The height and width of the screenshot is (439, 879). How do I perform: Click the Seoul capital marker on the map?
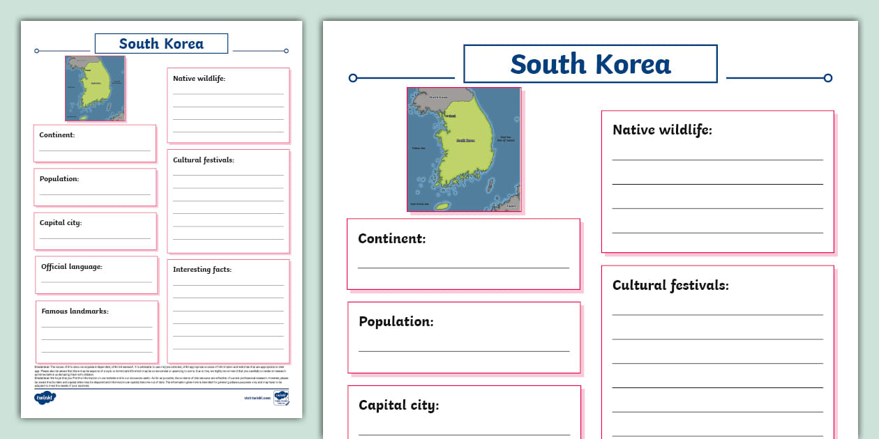(x=451, y=115)
